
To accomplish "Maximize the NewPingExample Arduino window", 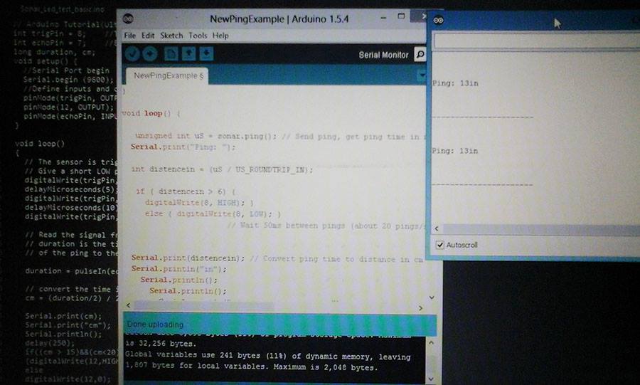I will tap(401, 16).
